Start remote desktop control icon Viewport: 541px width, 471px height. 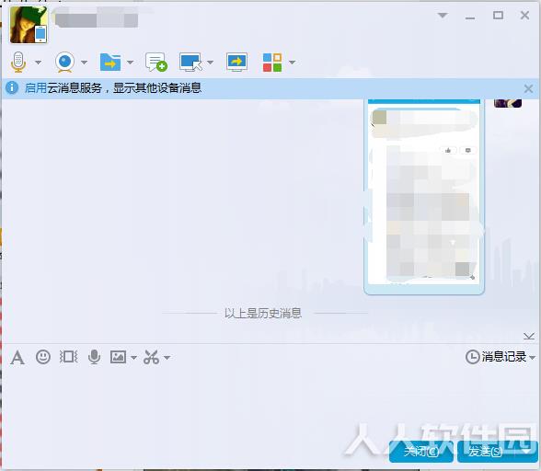tap(190, 63)
